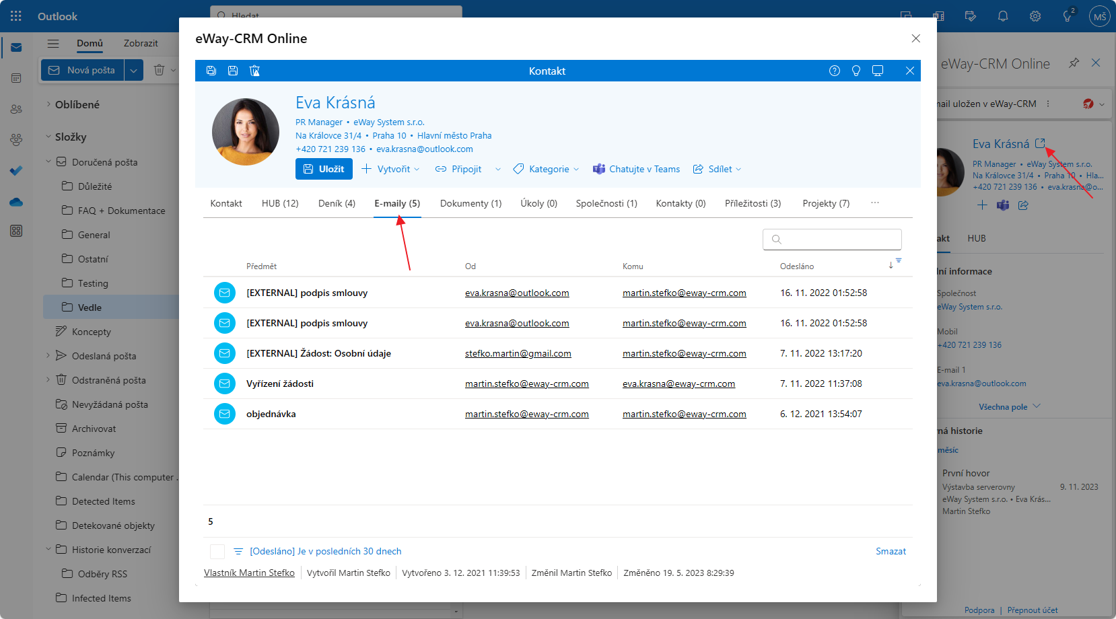Image resolution: width=1116 pixels, height=619 pixels.
Task: Click email icon of Vyřízení žádosti row
Action: (x=225, y=384)
